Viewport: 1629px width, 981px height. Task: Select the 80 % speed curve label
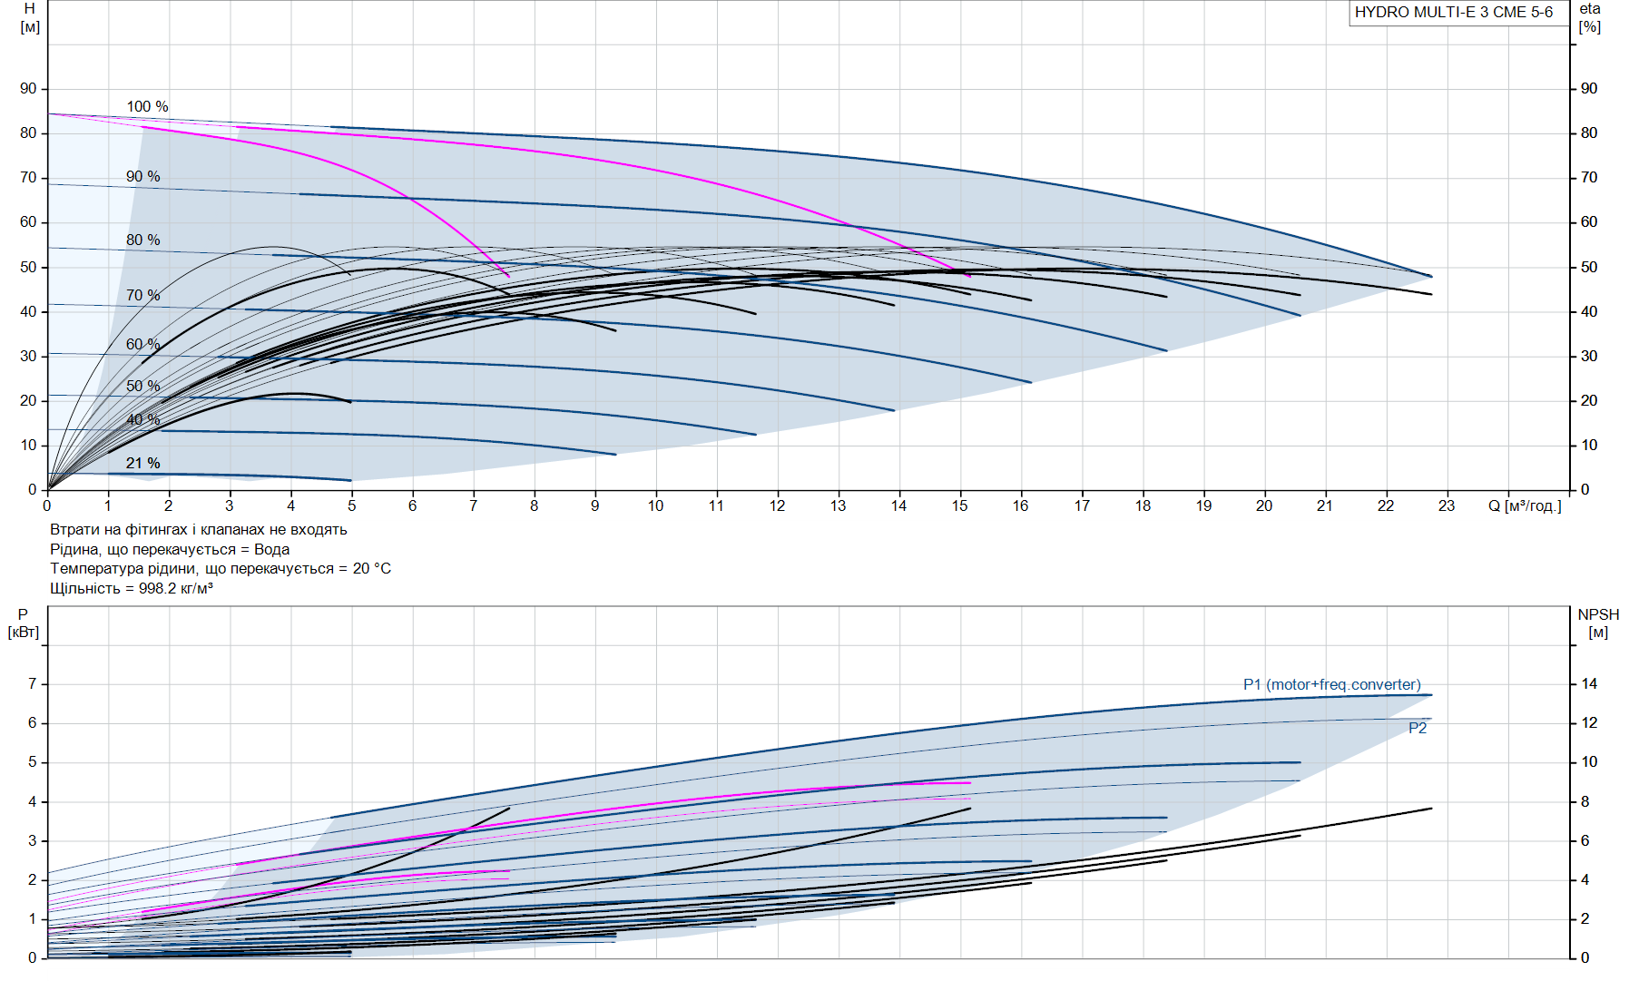tap(142, 240)
